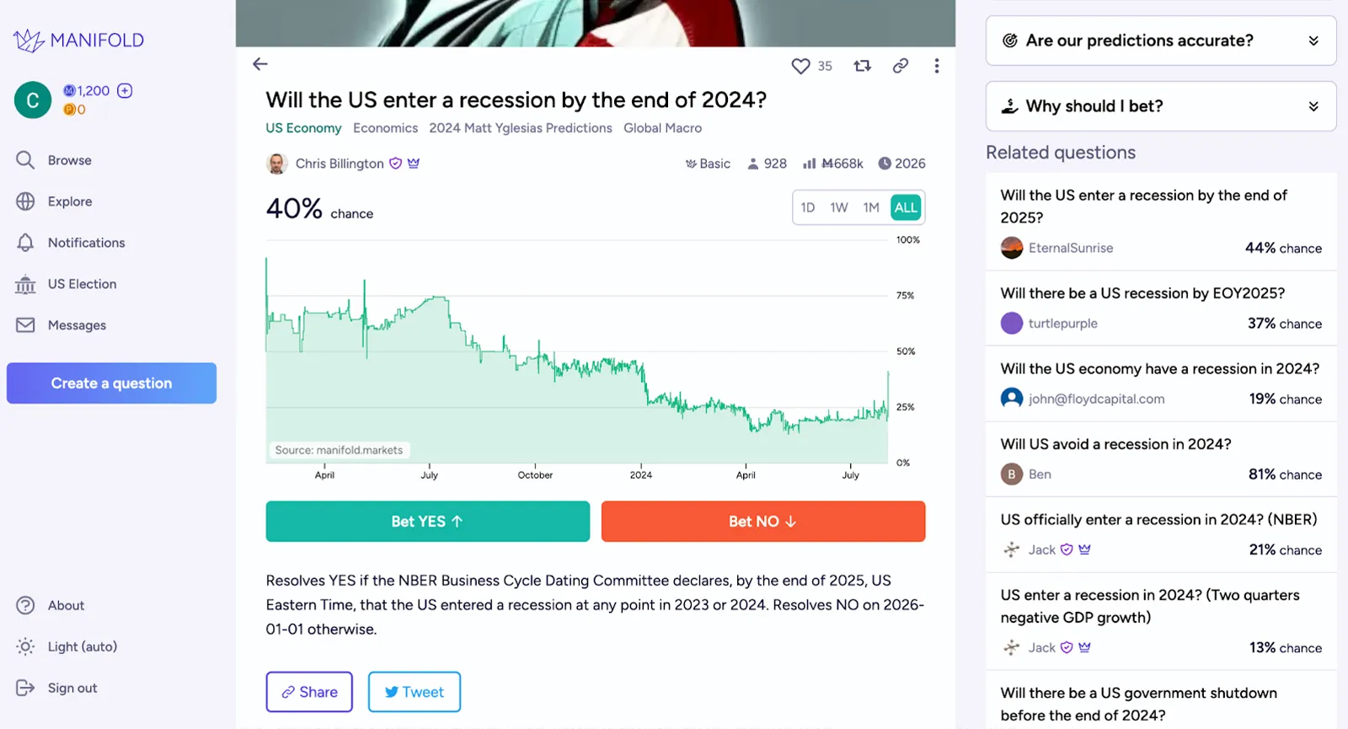The height and width of the screenshot is (729, 1348).
Task: Click the Bet NO button
Action: 763,522
